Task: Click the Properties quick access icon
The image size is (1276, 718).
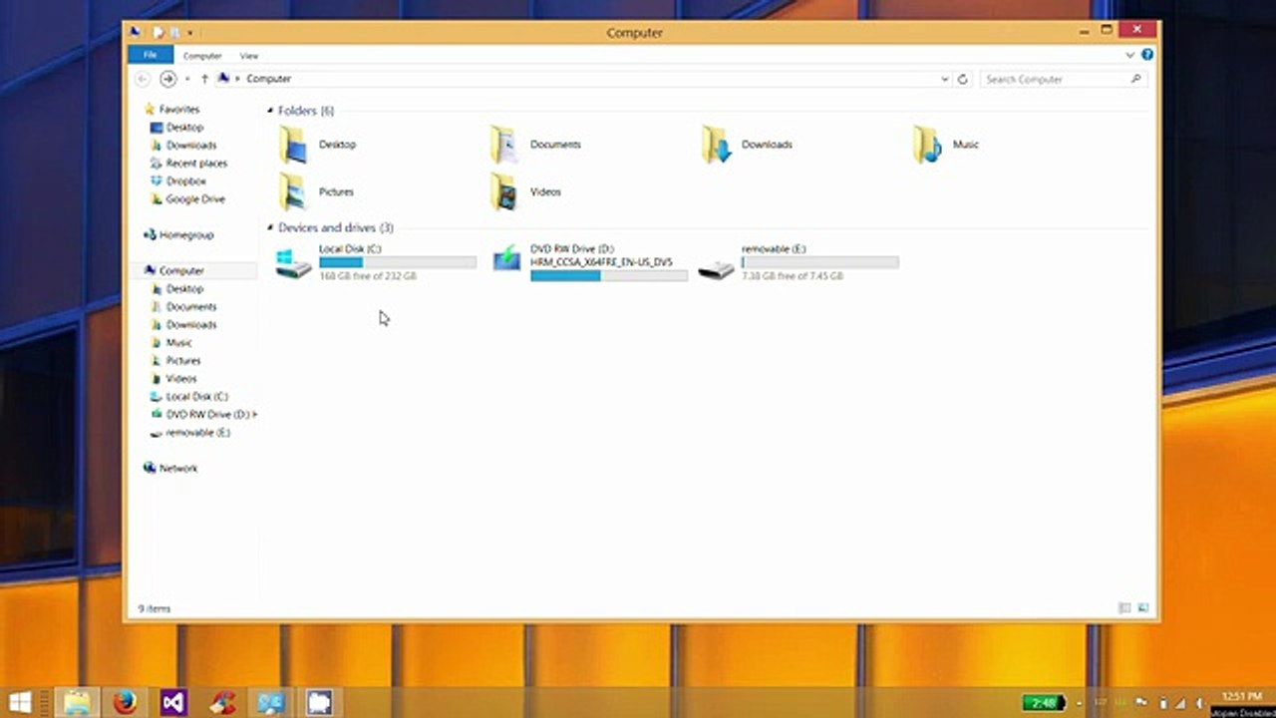Action: coord(158,32)
